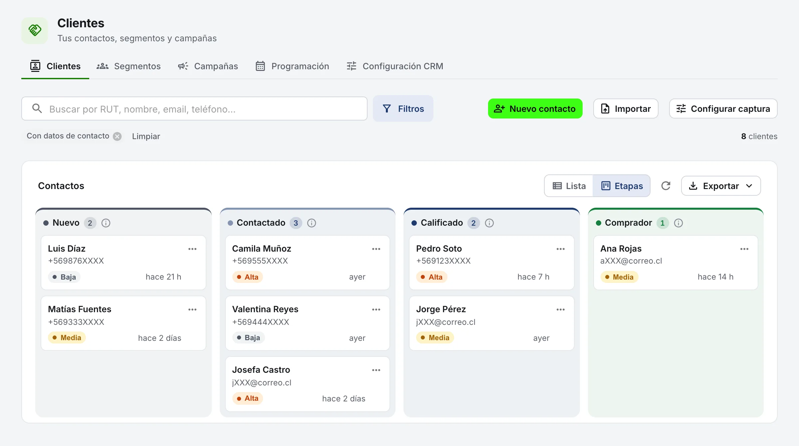Click the Contactado count badge 3

296,223
